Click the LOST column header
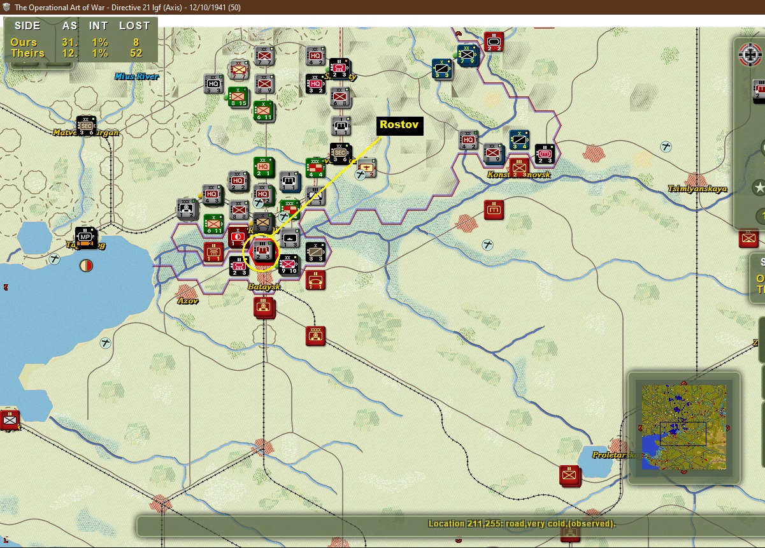This screenshot has height=548, width=765. click(x=134, y=26)
